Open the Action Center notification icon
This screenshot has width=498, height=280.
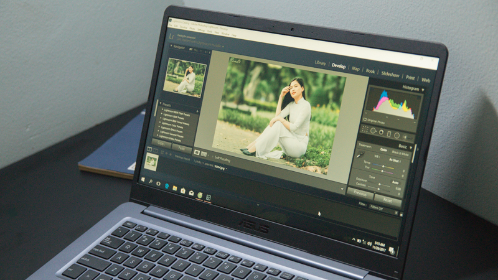(392, 250)
